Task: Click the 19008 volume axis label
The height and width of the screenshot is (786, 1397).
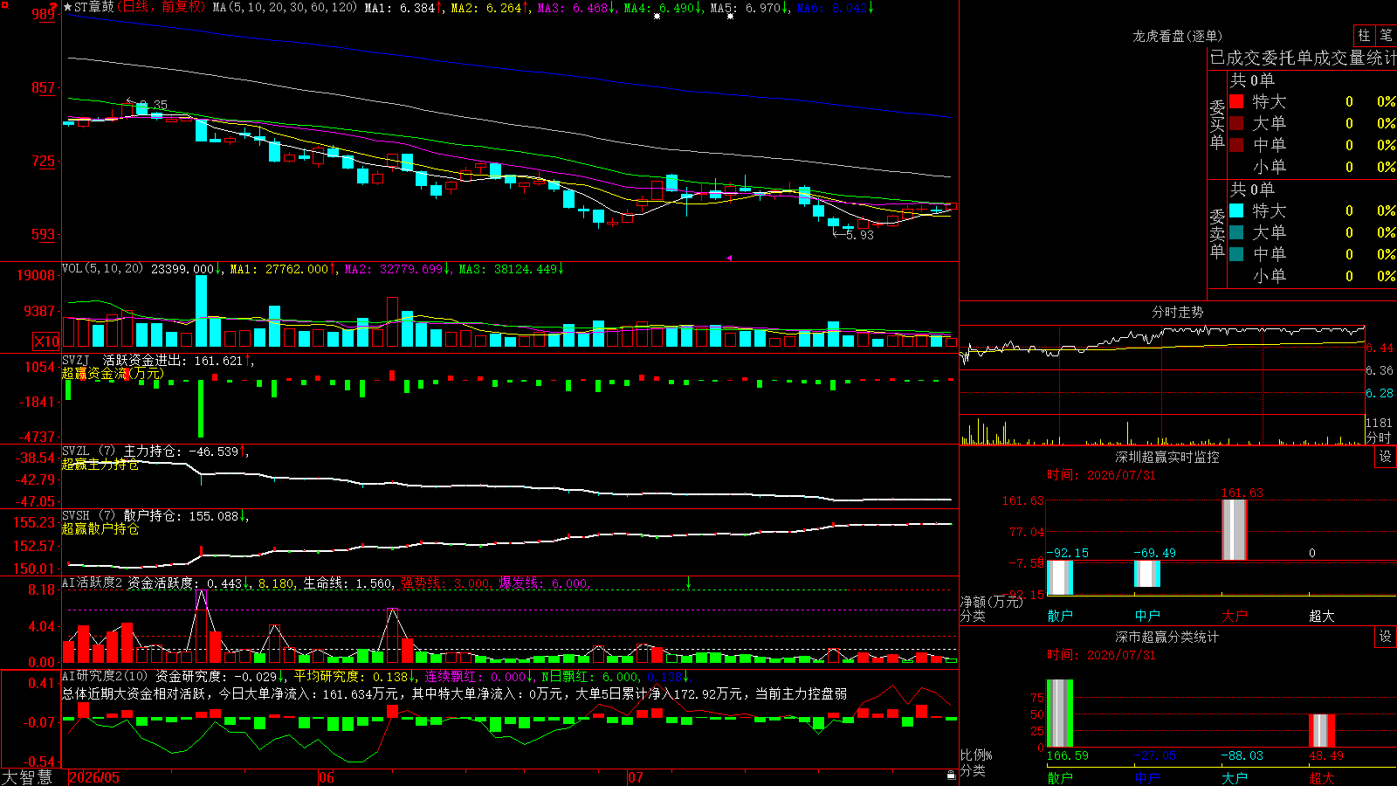Action: [x=36, y=276]
